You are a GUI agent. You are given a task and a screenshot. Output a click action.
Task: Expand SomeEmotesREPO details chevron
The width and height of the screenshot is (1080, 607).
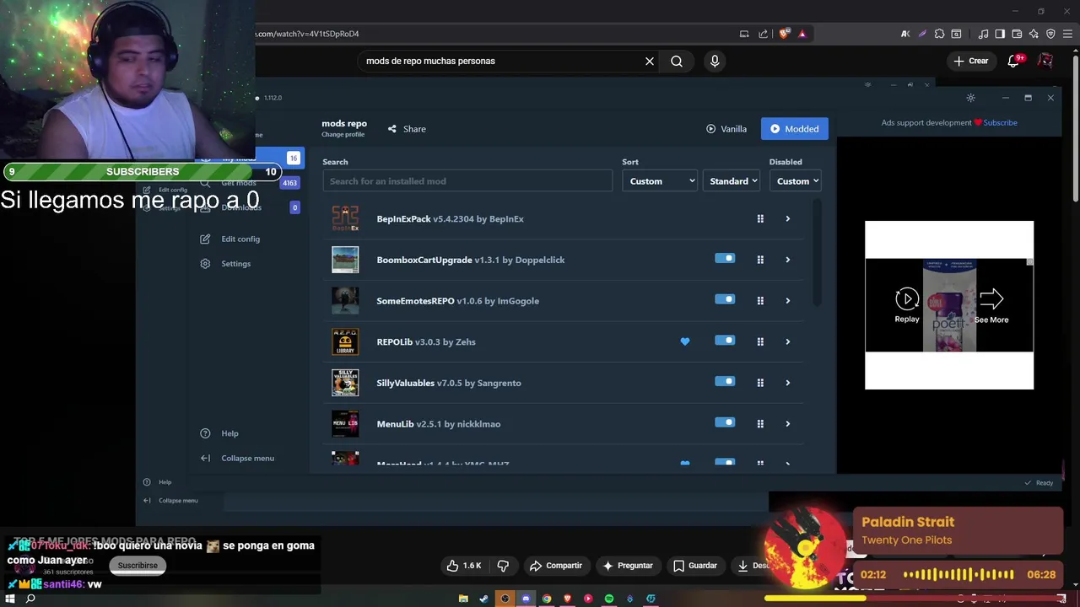[788, 301]
